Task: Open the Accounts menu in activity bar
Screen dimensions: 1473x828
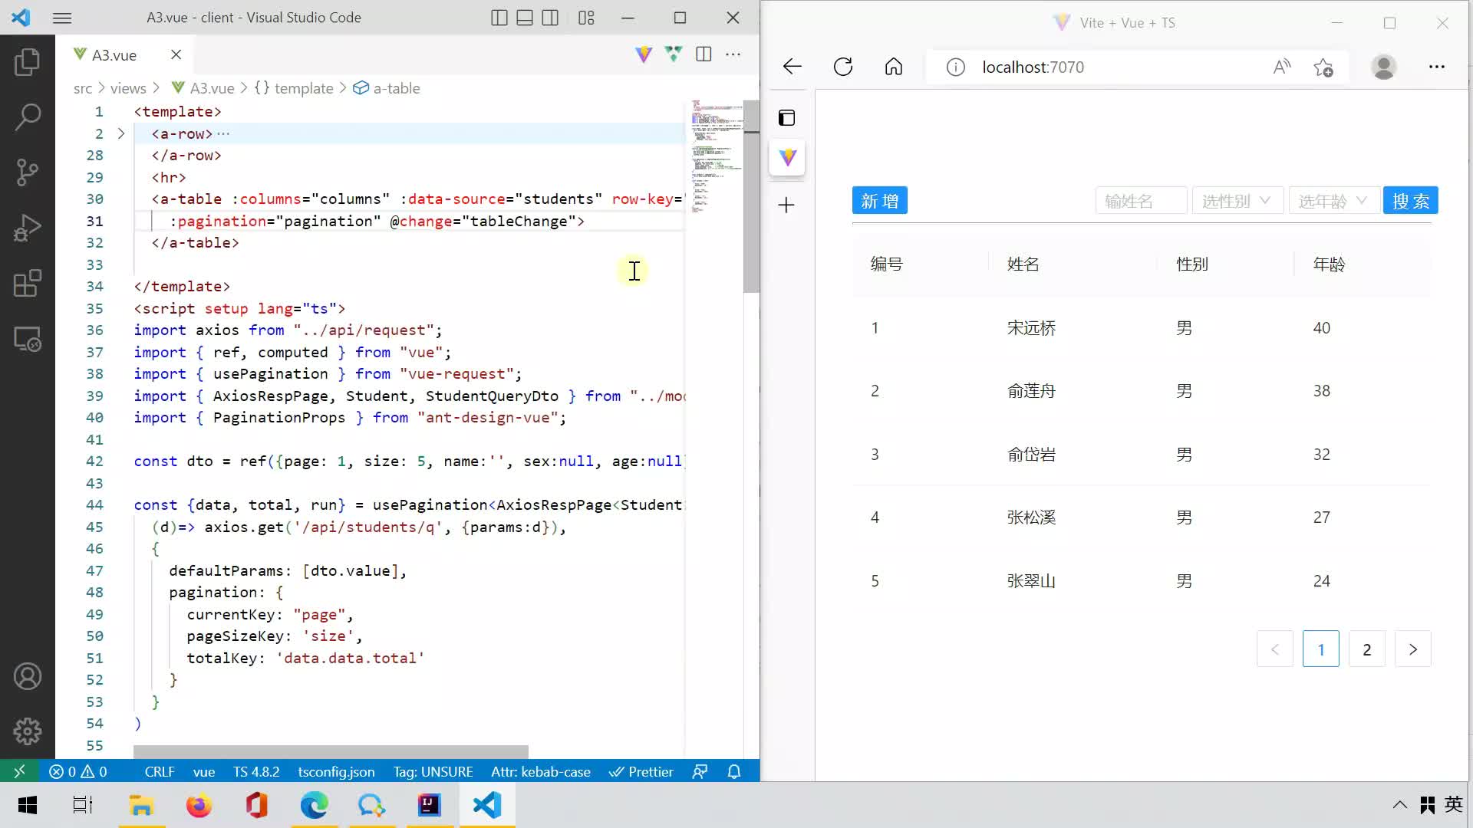Action: (28, 676)
